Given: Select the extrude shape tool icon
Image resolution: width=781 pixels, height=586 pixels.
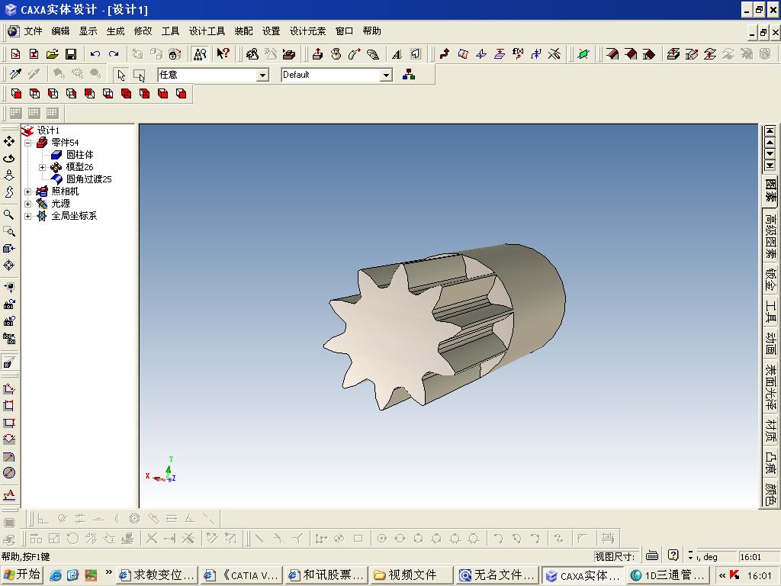Looking at the screenshot, I should point(317,54).
